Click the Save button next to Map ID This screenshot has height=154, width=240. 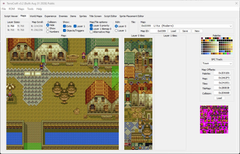tap(185, 31)
